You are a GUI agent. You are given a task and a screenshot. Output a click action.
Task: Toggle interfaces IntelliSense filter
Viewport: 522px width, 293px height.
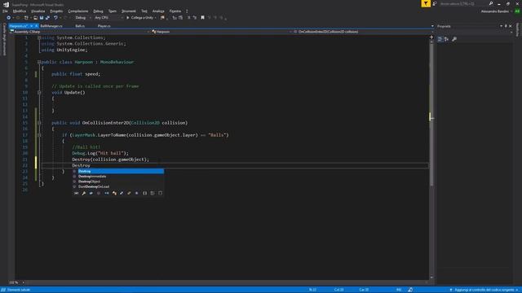tap(107, 193)
